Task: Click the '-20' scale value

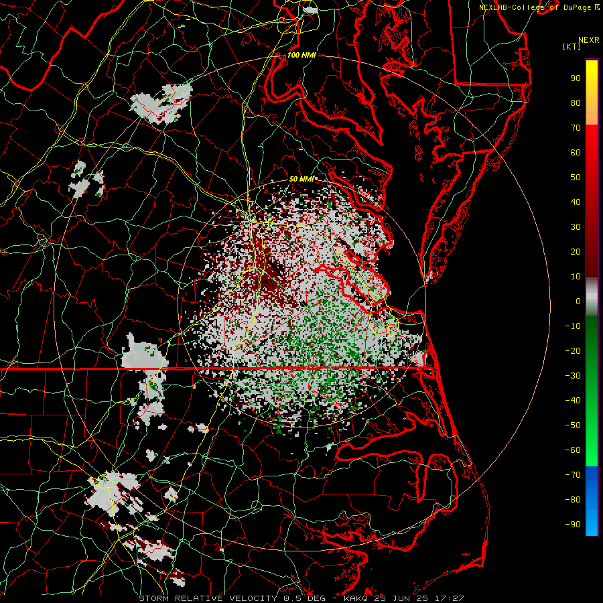Action: 573,351
